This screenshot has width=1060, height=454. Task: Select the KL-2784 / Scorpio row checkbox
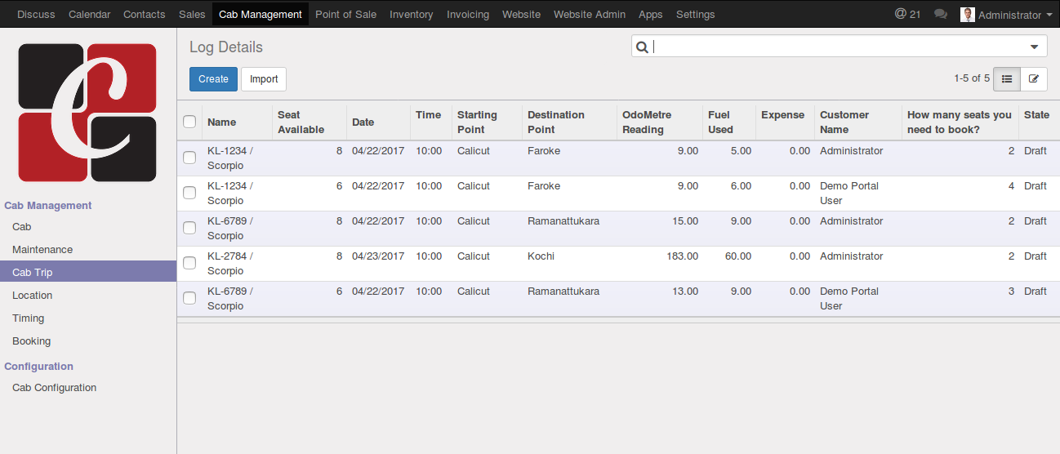click(189, 263)
